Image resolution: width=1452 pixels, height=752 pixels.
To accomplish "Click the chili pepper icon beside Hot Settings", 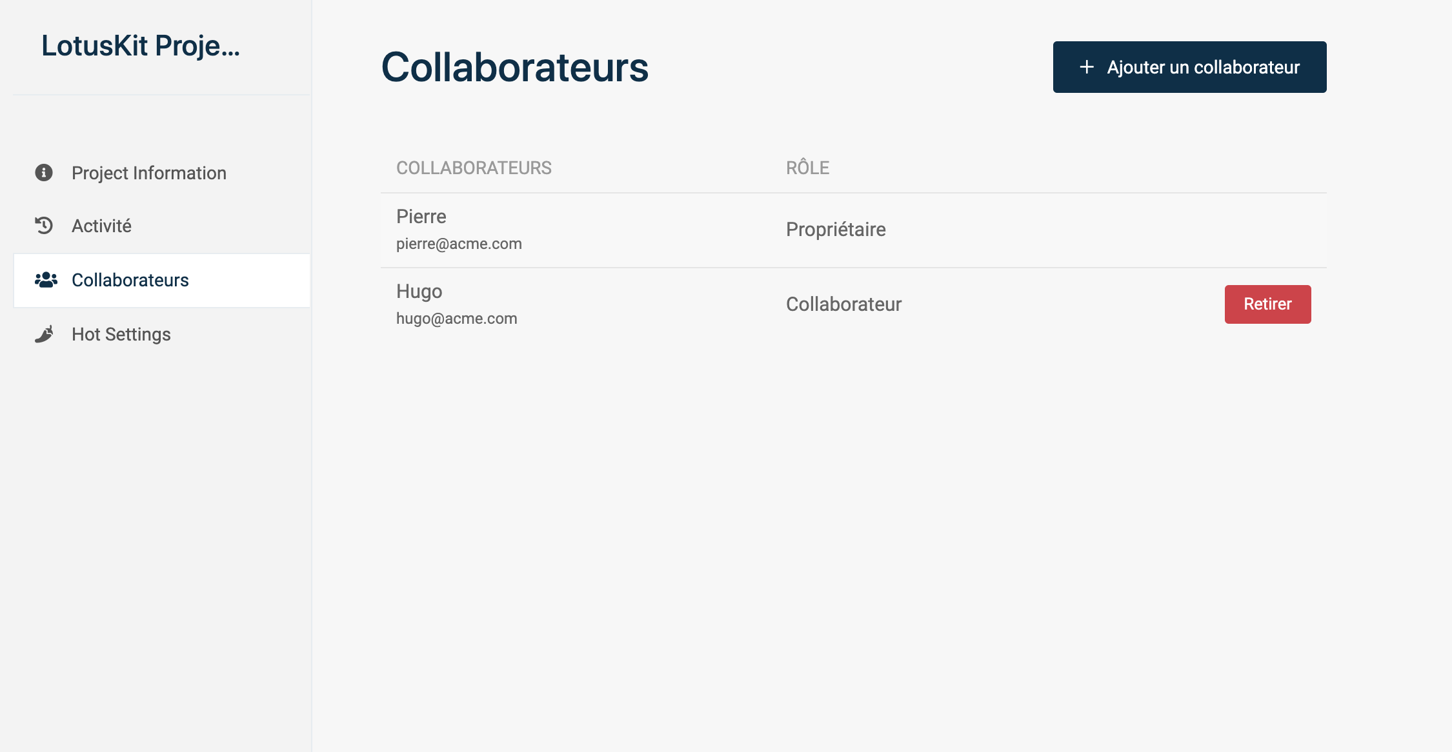I will [x=44, y=334].
